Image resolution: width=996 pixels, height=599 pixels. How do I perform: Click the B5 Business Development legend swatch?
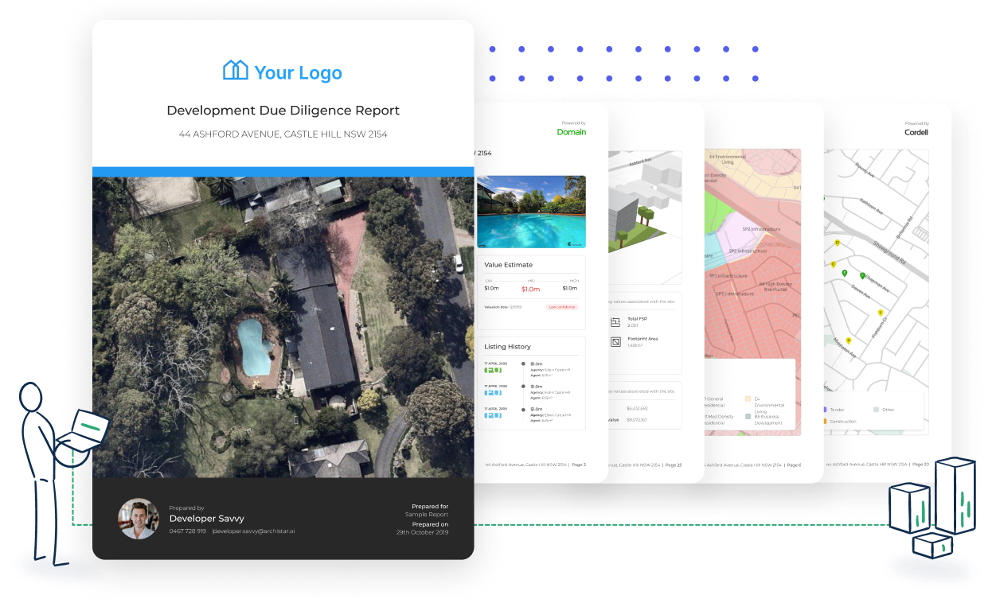(748, 416)
